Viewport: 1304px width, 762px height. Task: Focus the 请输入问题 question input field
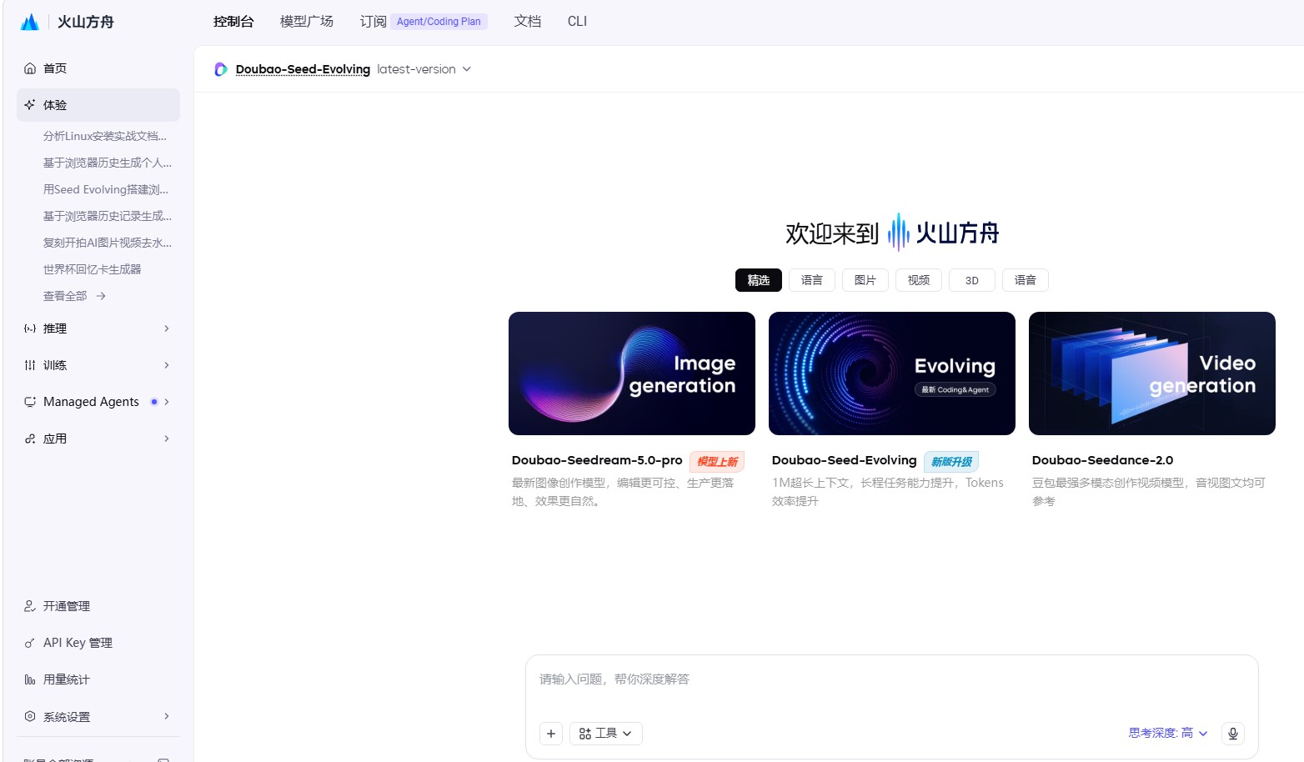[892, 680]
